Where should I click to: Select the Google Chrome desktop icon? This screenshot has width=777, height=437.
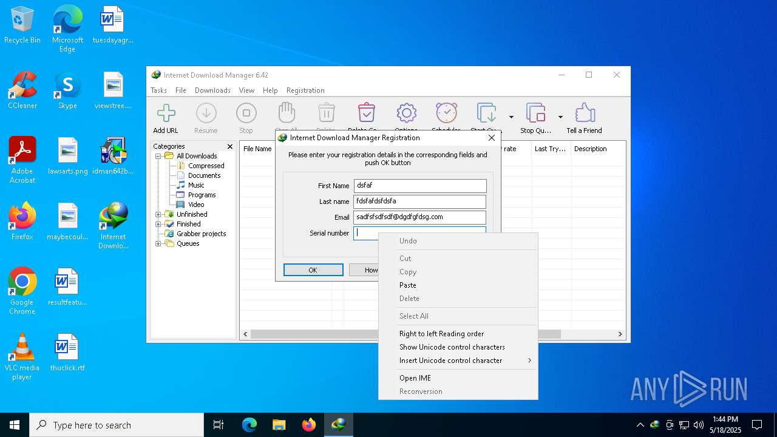pos(22,291)
